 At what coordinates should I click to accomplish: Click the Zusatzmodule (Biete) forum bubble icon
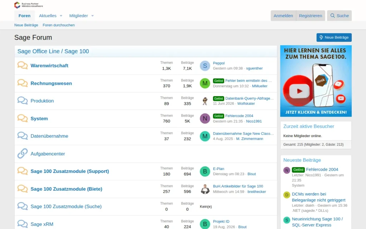23,189
